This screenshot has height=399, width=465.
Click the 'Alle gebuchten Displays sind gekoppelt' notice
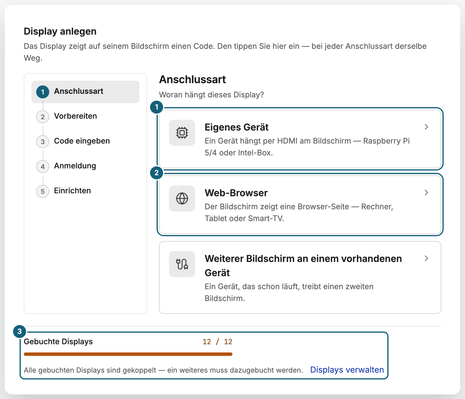[163, 370]
